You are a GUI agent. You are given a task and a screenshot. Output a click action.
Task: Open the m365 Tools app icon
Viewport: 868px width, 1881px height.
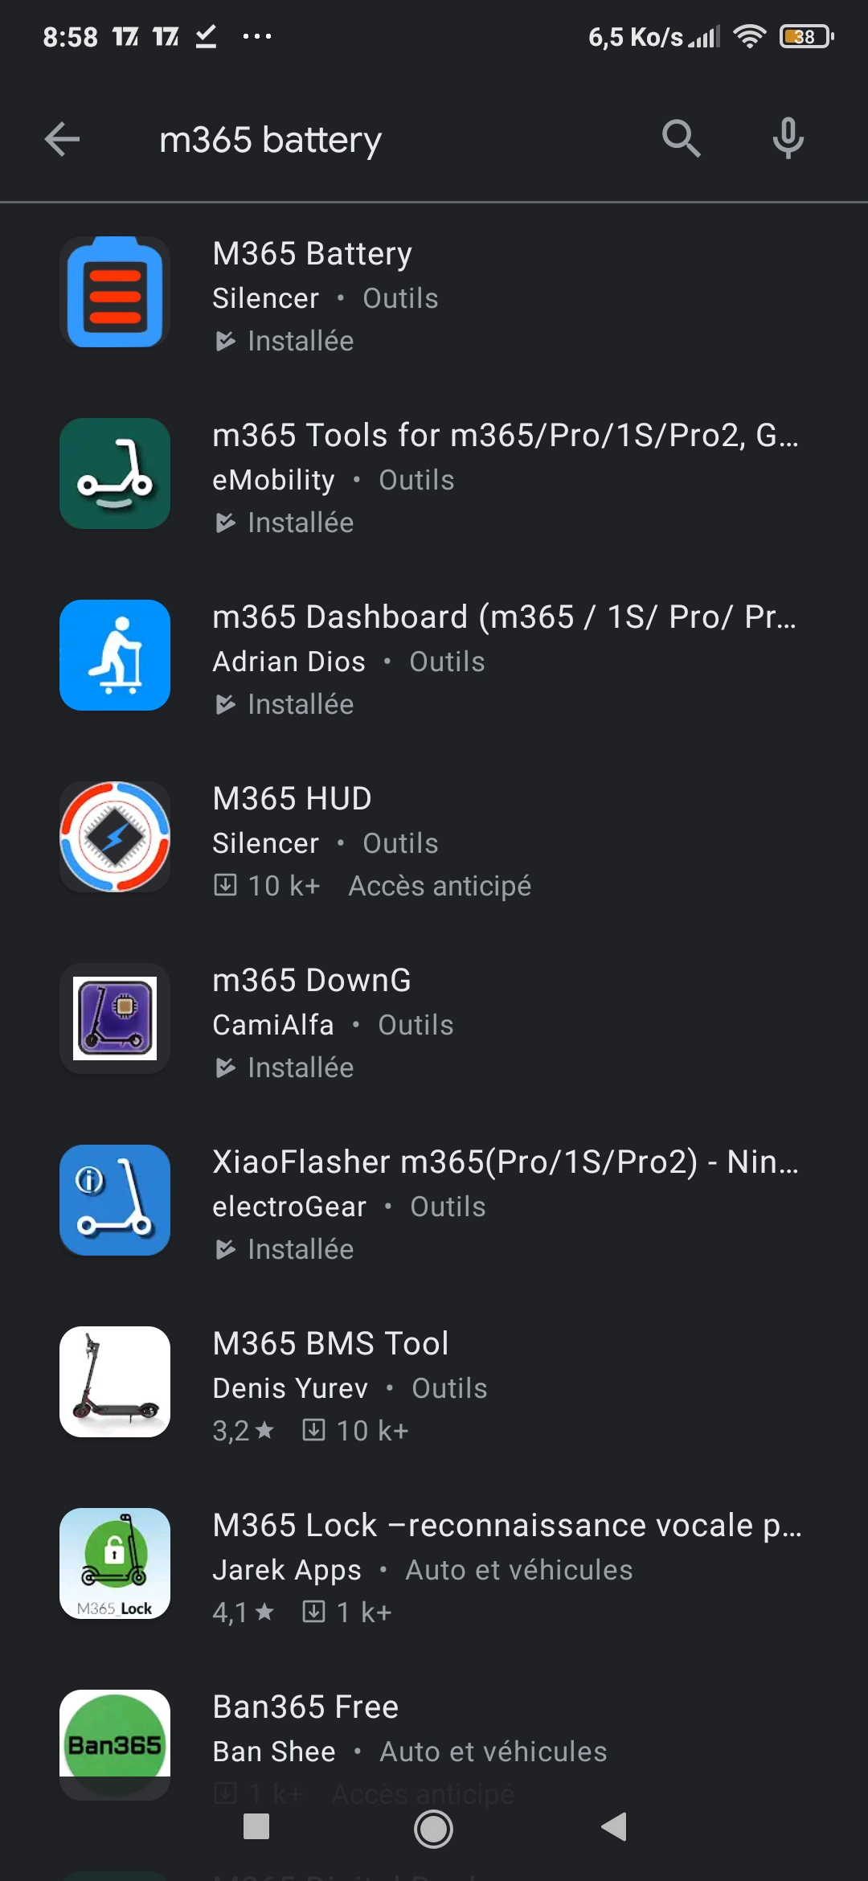(115, 473)
